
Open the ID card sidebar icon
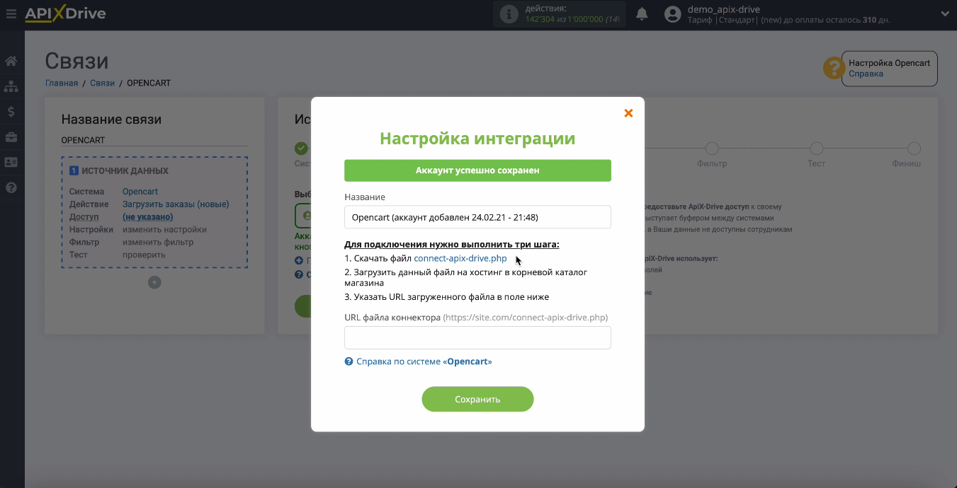pyautogui.click(x=11, y=162)
